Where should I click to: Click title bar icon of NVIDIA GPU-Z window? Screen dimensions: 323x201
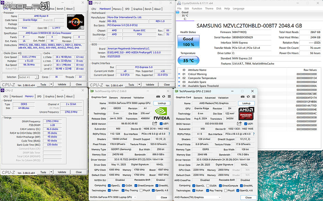(92, 91)
